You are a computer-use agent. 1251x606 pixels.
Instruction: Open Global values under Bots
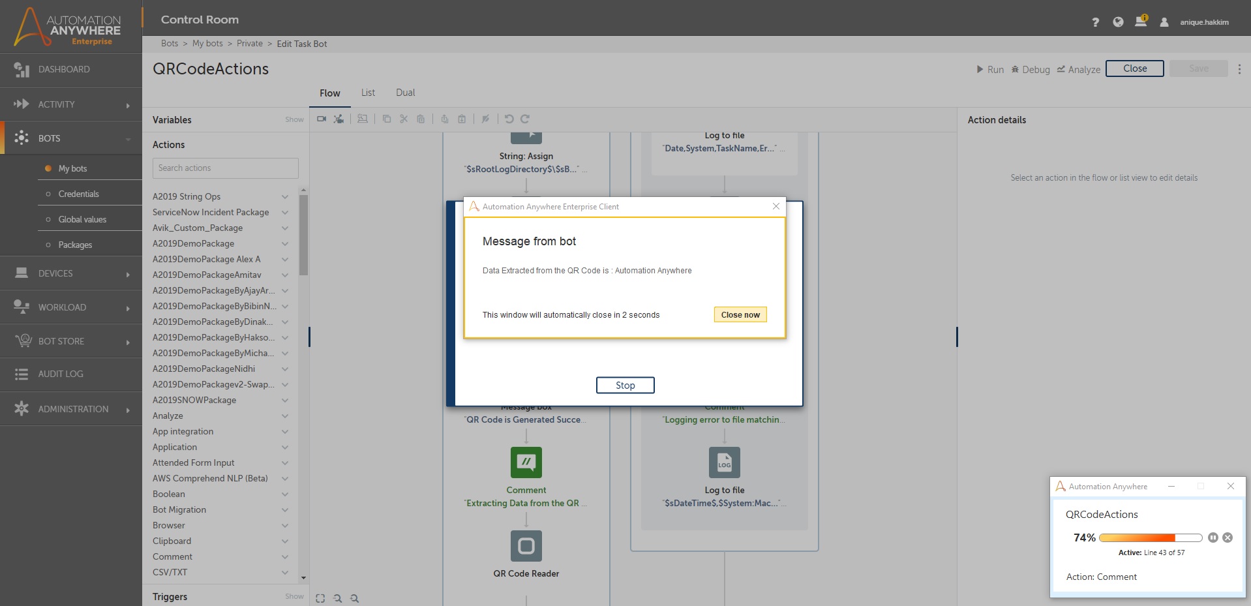pyautogui.click(x=82, y=219)
